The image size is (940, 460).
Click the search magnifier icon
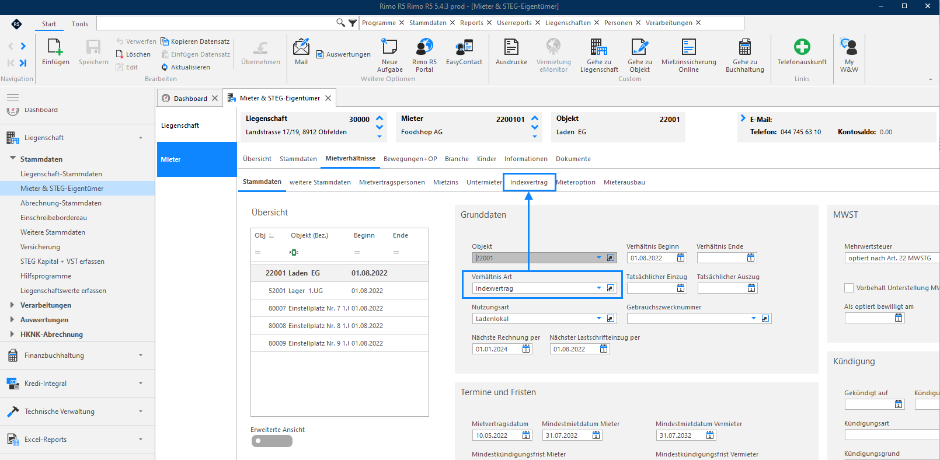coord(340,23)
